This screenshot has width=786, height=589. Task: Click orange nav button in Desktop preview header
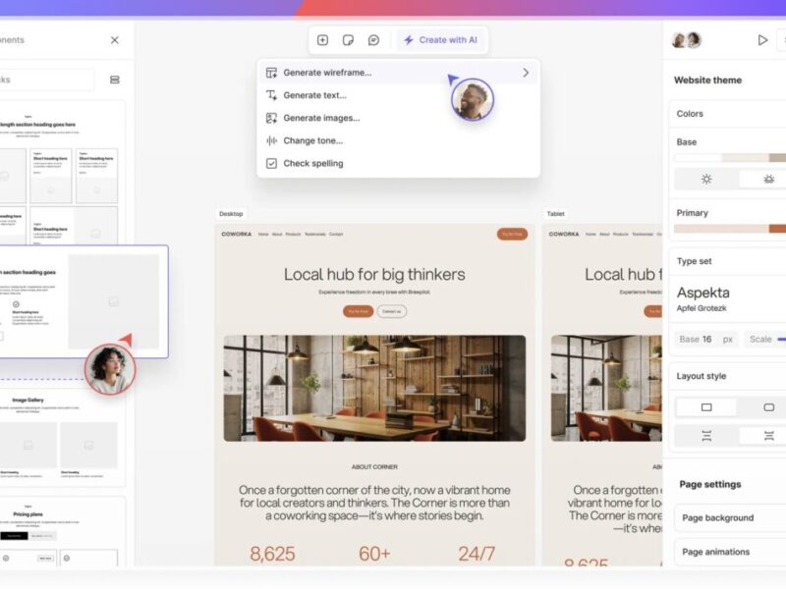512,234
